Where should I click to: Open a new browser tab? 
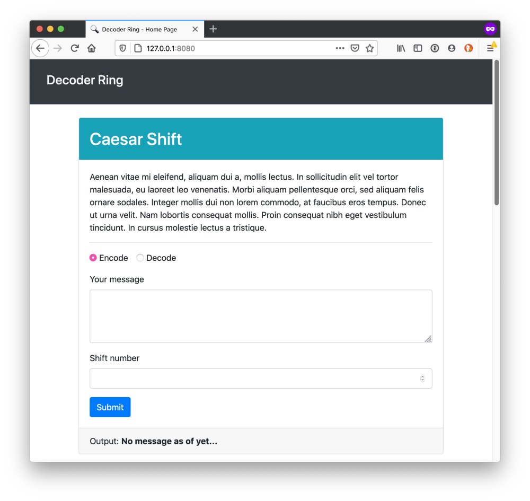(x=213, y=29)
